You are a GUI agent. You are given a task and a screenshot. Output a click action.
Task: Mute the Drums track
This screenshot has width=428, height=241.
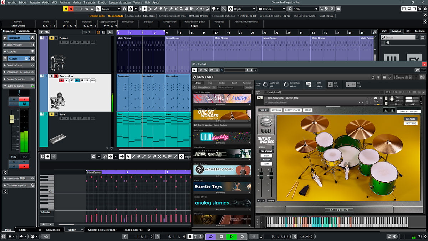point(51,38)
